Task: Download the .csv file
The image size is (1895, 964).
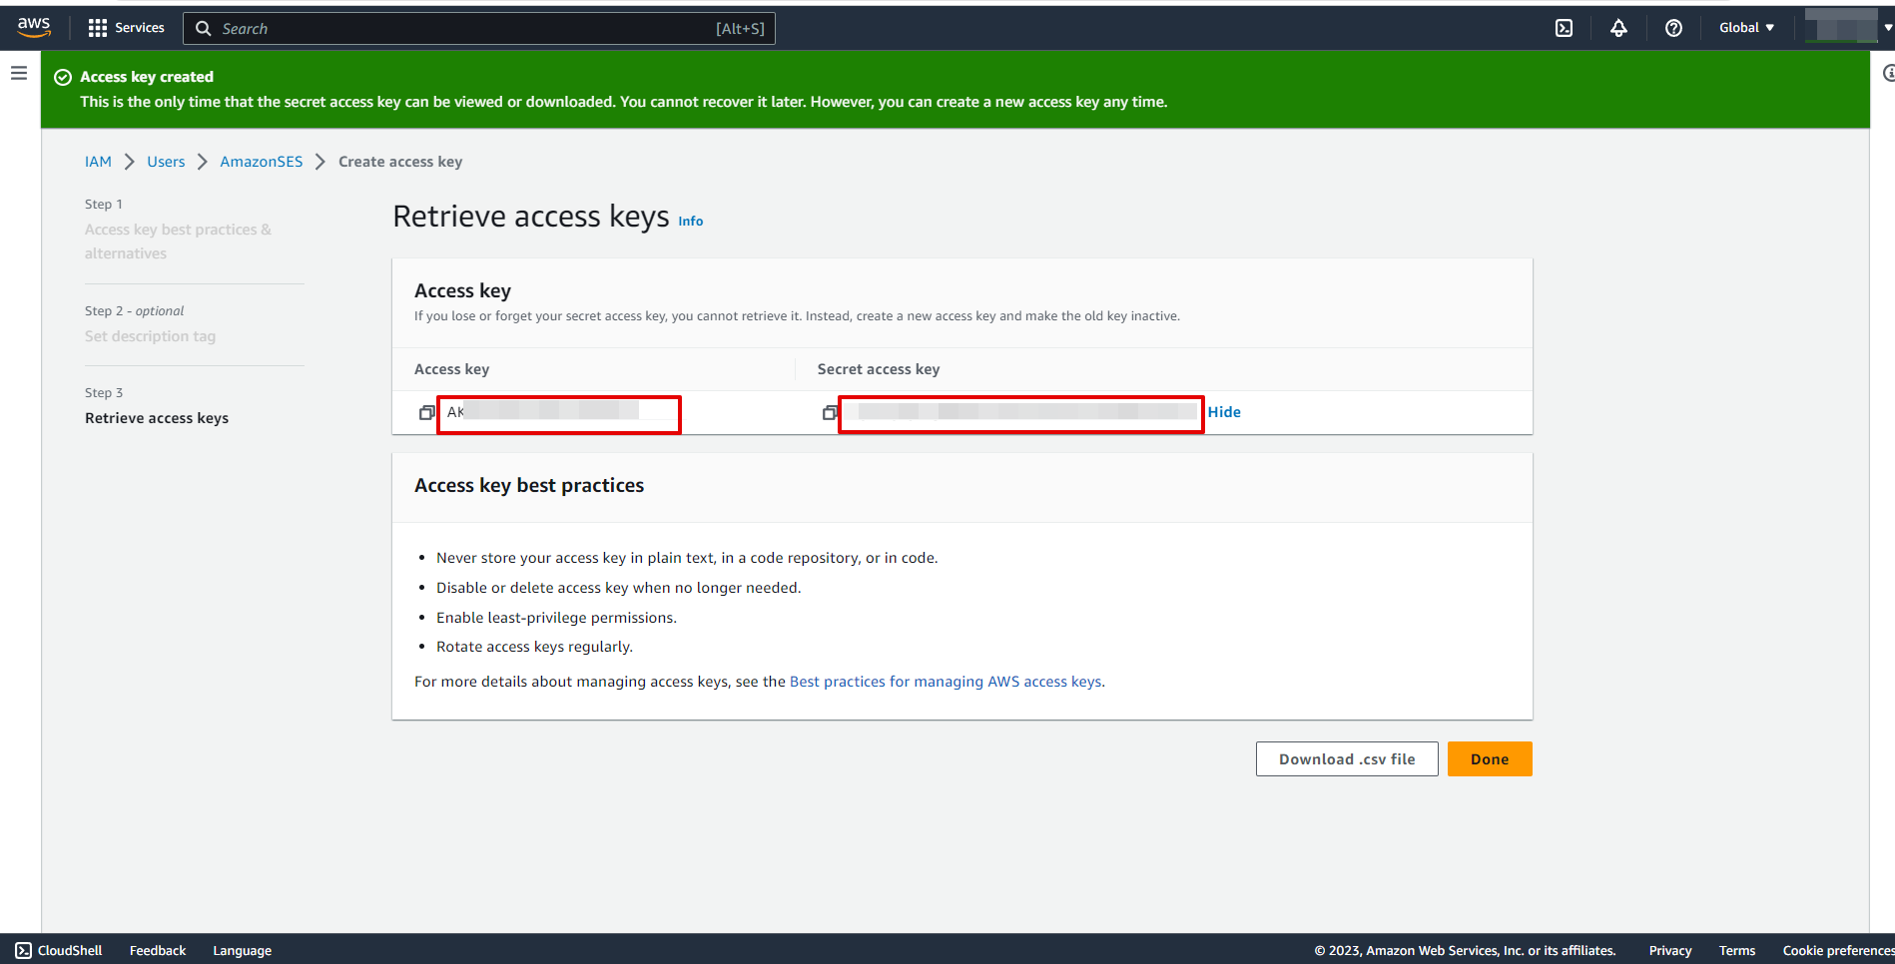Action: point(1347,759)
